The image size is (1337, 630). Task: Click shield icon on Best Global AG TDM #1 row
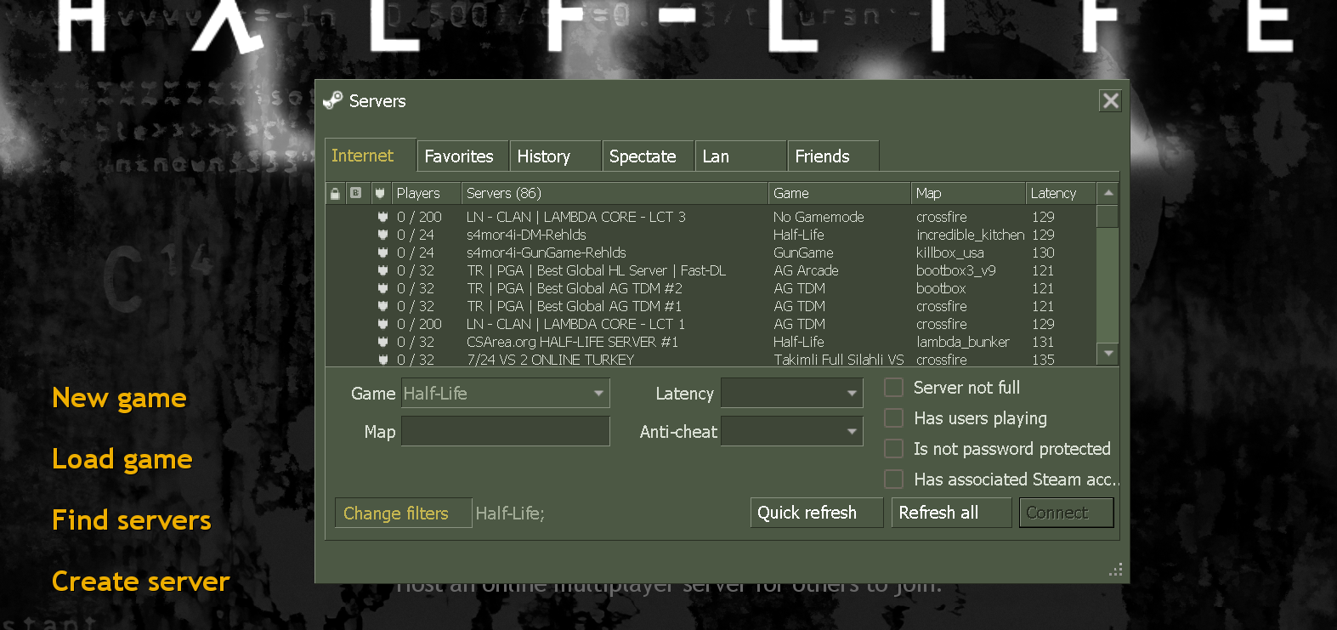click(x=383, y=306)
